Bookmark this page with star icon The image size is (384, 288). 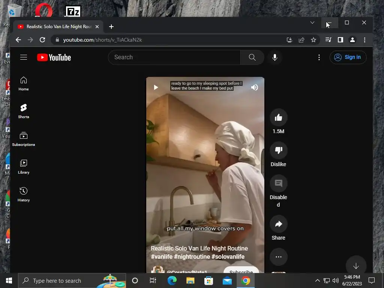coord(313,40)
